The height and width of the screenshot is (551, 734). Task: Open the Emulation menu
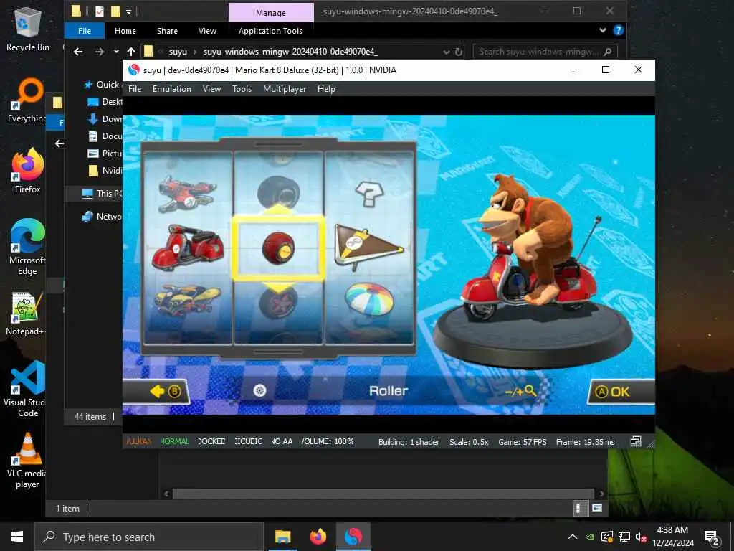point(172,88)
